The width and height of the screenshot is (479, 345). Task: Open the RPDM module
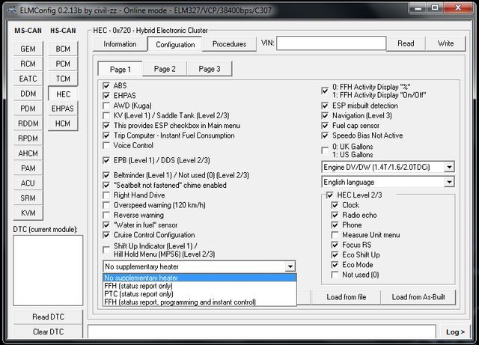click(x=28, y=138)
